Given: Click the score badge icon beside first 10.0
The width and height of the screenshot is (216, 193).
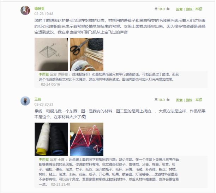Looking at the screenshot, I should click(x=156, y=9).
